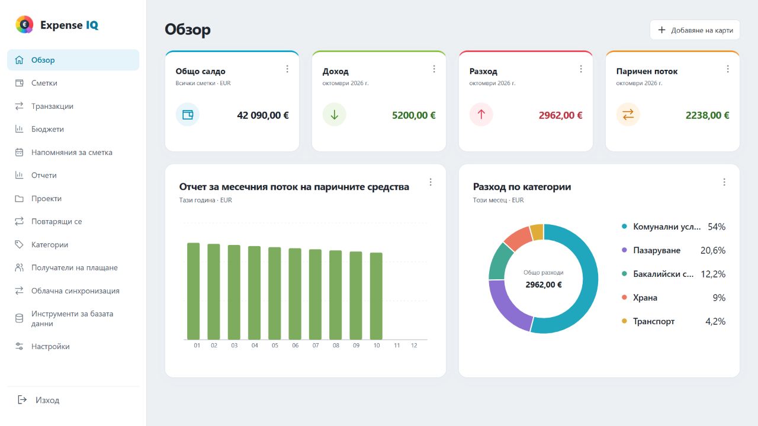This screenshot has height=426, width=758.
Task: Click the Expense IQ logo icon
Action: pos(24,25)
